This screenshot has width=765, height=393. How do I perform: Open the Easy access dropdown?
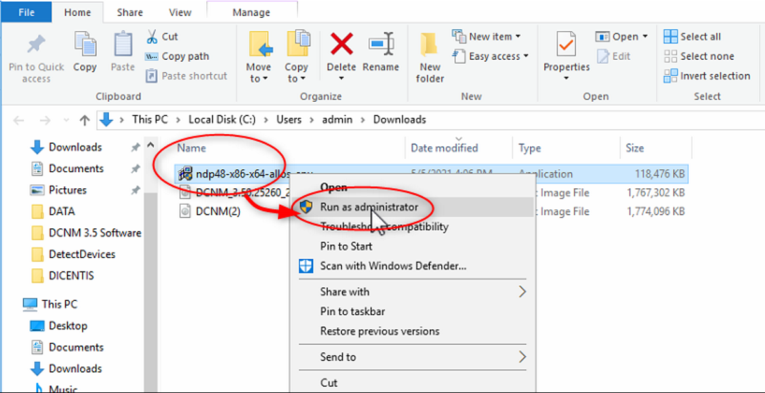490,56
